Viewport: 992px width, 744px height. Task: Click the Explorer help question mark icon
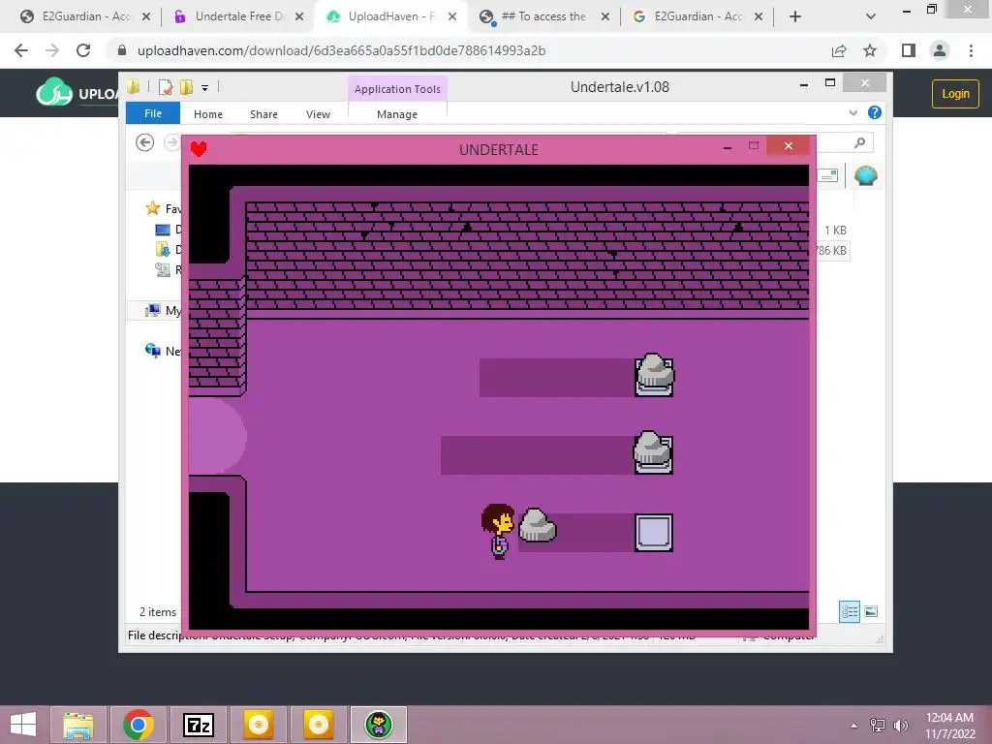(x=875, y=112)
